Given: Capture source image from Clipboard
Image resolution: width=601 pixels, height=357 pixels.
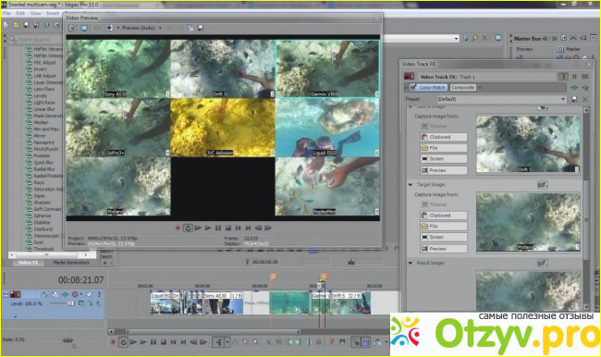Looking at the screenshot, I should tap(444, 137).
